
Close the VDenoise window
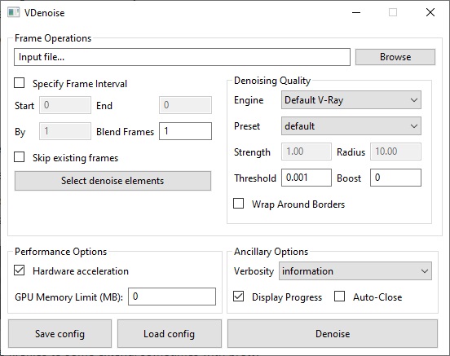point(430,12)
